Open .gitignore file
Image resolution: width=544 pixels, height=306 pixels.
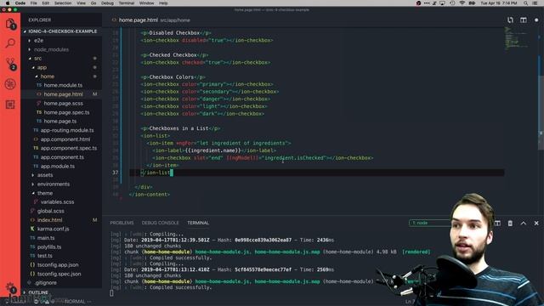(x=45, y=283)
